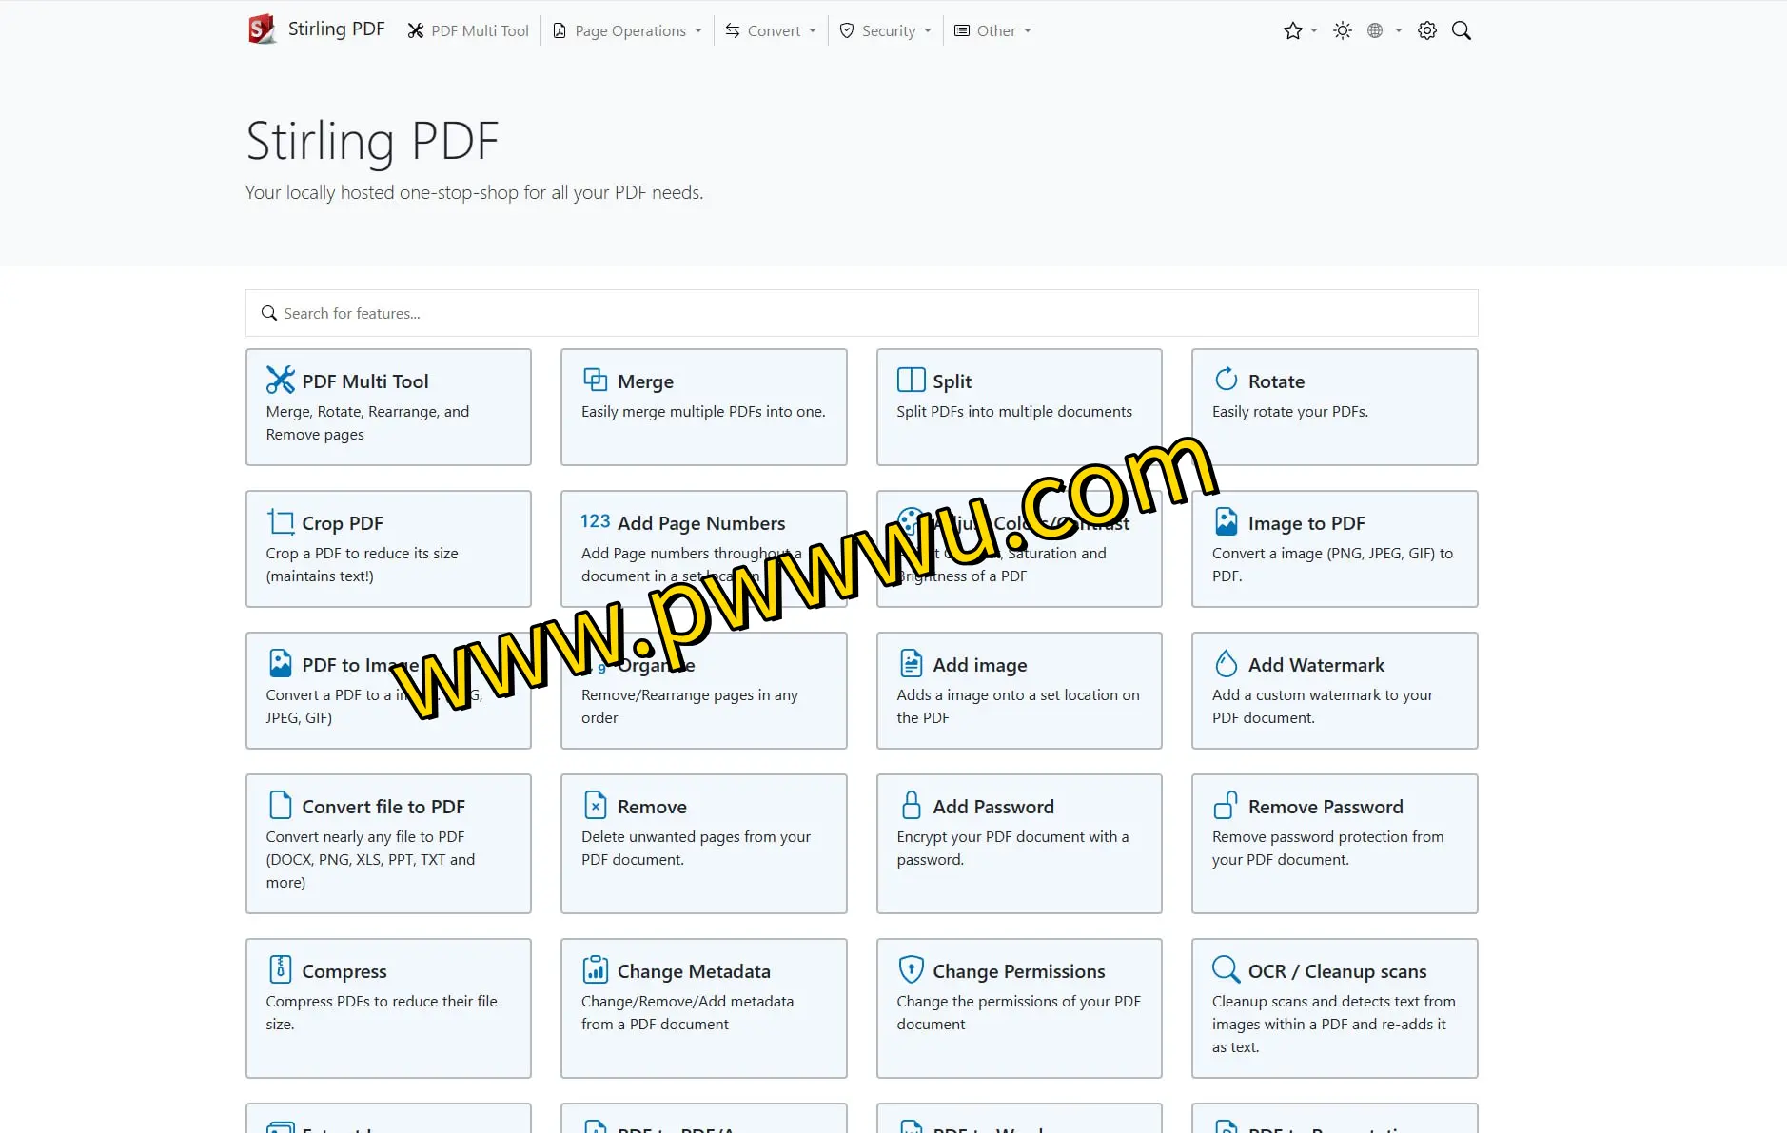Click the Crop PDF icon
This screenshot has height=1133, width=1787.
tap(280, 520)
